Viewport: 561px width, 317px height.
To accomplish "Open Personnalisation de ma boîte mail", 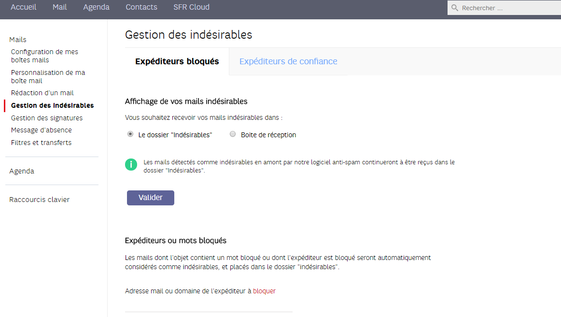I will (x=48, y=76).
